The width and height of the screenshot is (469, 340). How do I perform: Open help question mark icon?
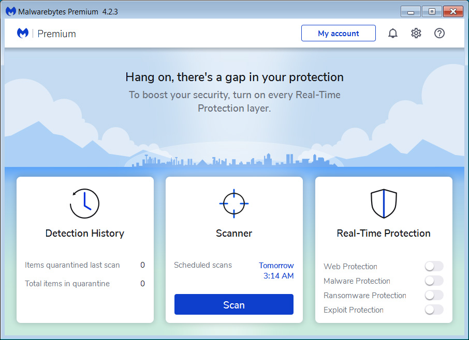(439, 33)
